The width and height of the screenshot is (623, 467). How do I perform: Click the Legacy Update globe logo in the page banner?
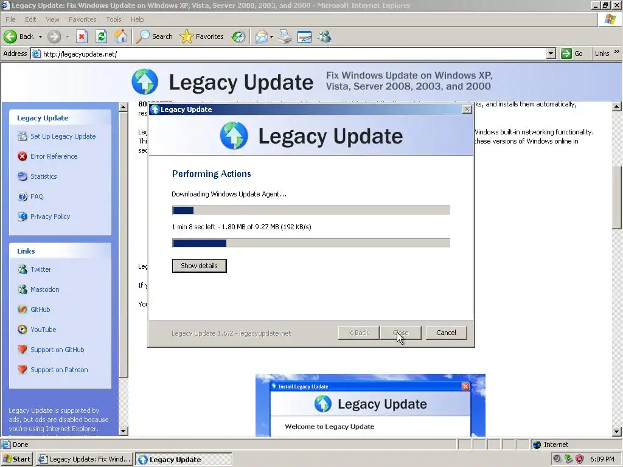(145, 81)
